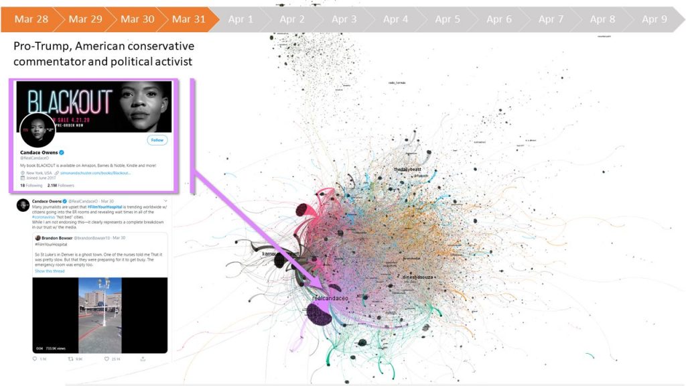This screenshot has height=386, width=686.
Task: Like the Candace Owens tweet
Action: [107, 359]
